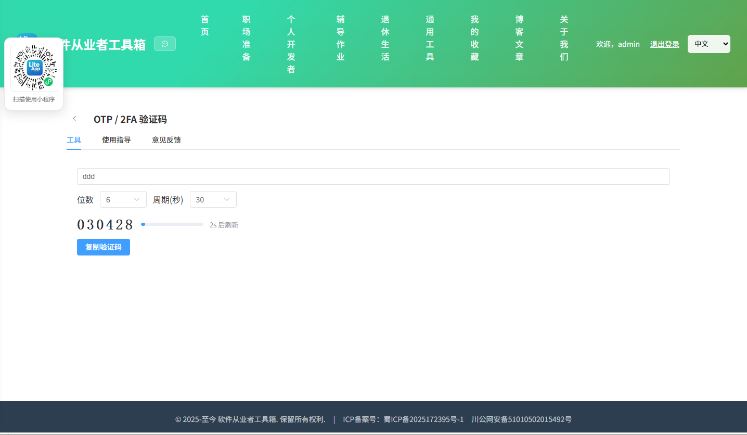Screen dimensions: 747x435
Task: Click the verification code 030428
Action: point(106,225)
